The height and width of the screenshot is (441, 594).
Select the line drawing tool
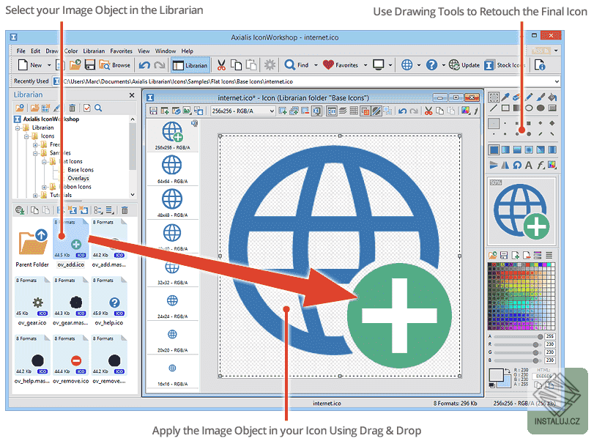(494, 108)
